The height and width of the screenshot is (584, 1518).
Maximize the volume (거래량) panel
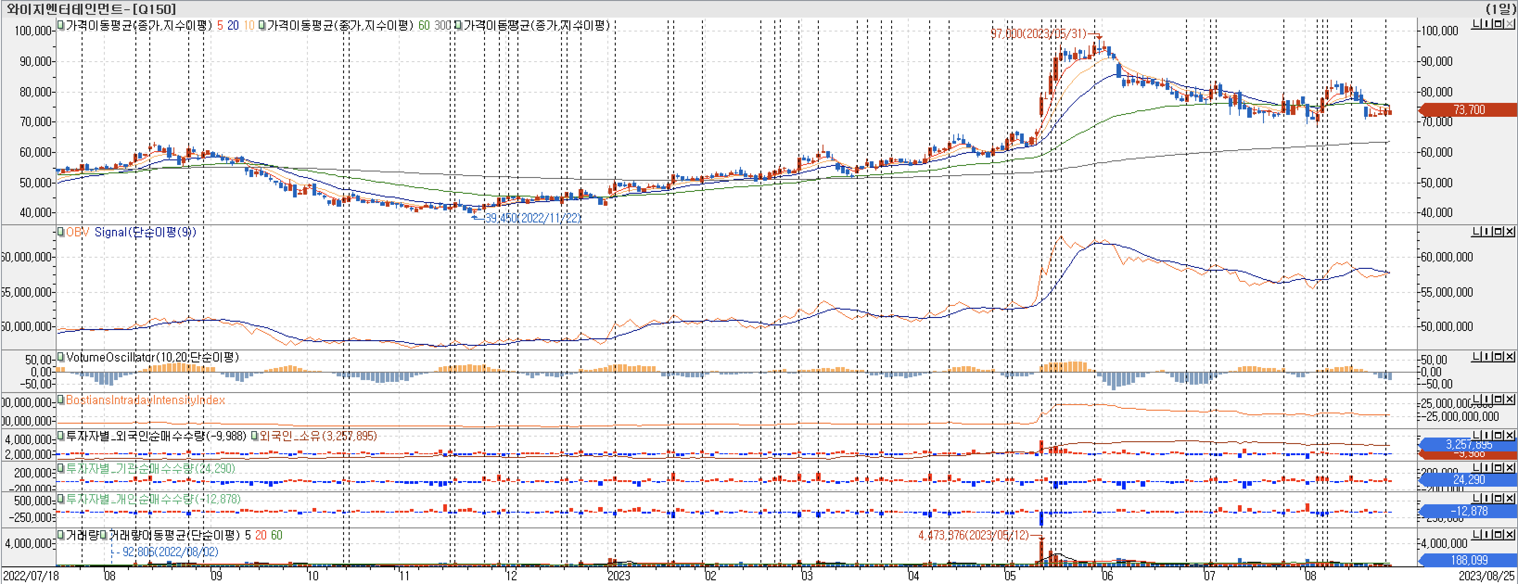pos(1498,534)
